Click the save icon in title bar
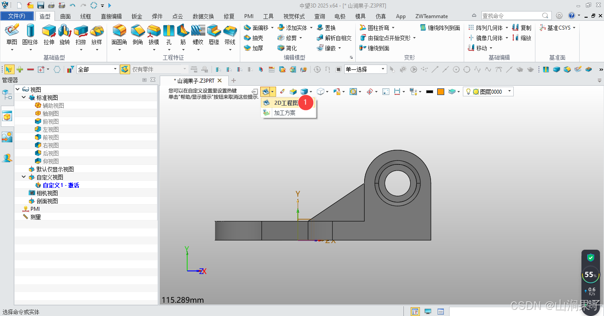Image resolution: width=604 pixels, height=316 pixels. (40, 5)
